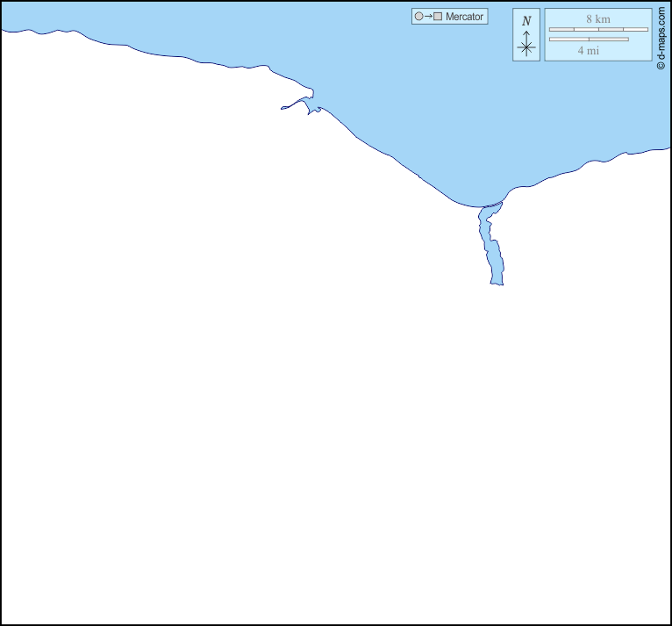
Task: Click the square icon beside the Mercator label
Action: [437, 17]
